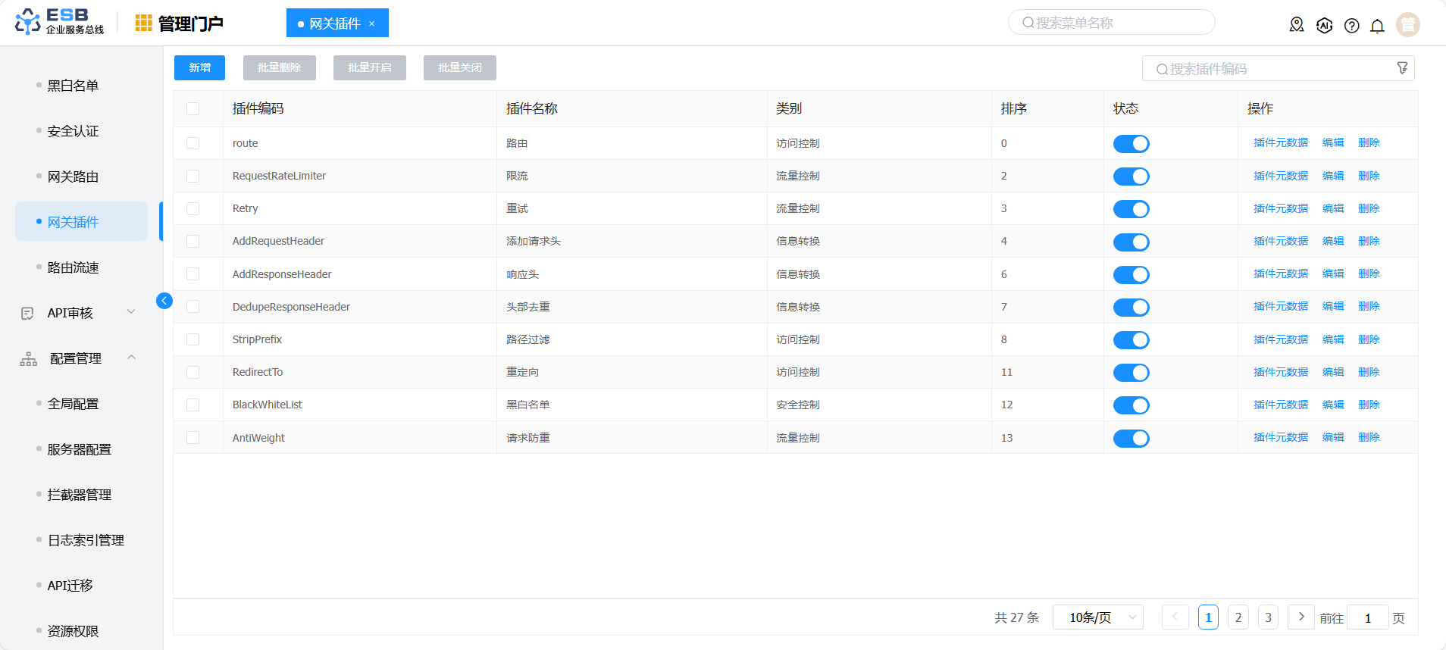Screen dimensions: 1446x650
Task: Open the 10条/页 page size dropdown
Action: [1097, 617]
